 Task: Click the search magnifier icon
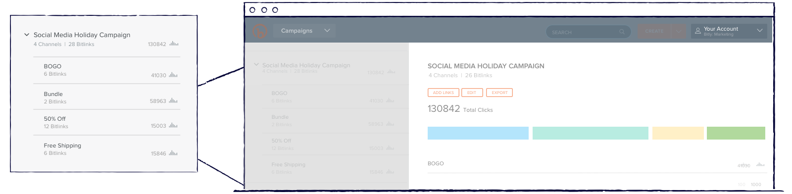pos(622,32)
